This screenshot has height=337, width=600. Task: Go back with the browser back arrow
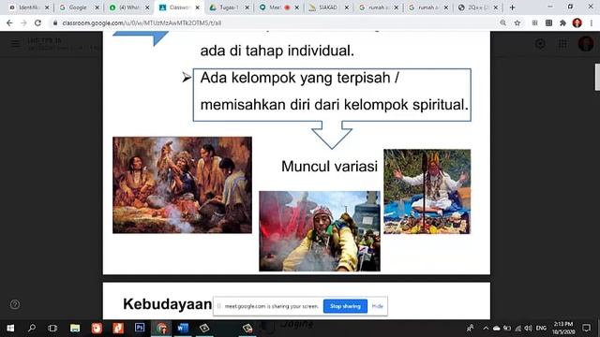[x=9, y=22]
